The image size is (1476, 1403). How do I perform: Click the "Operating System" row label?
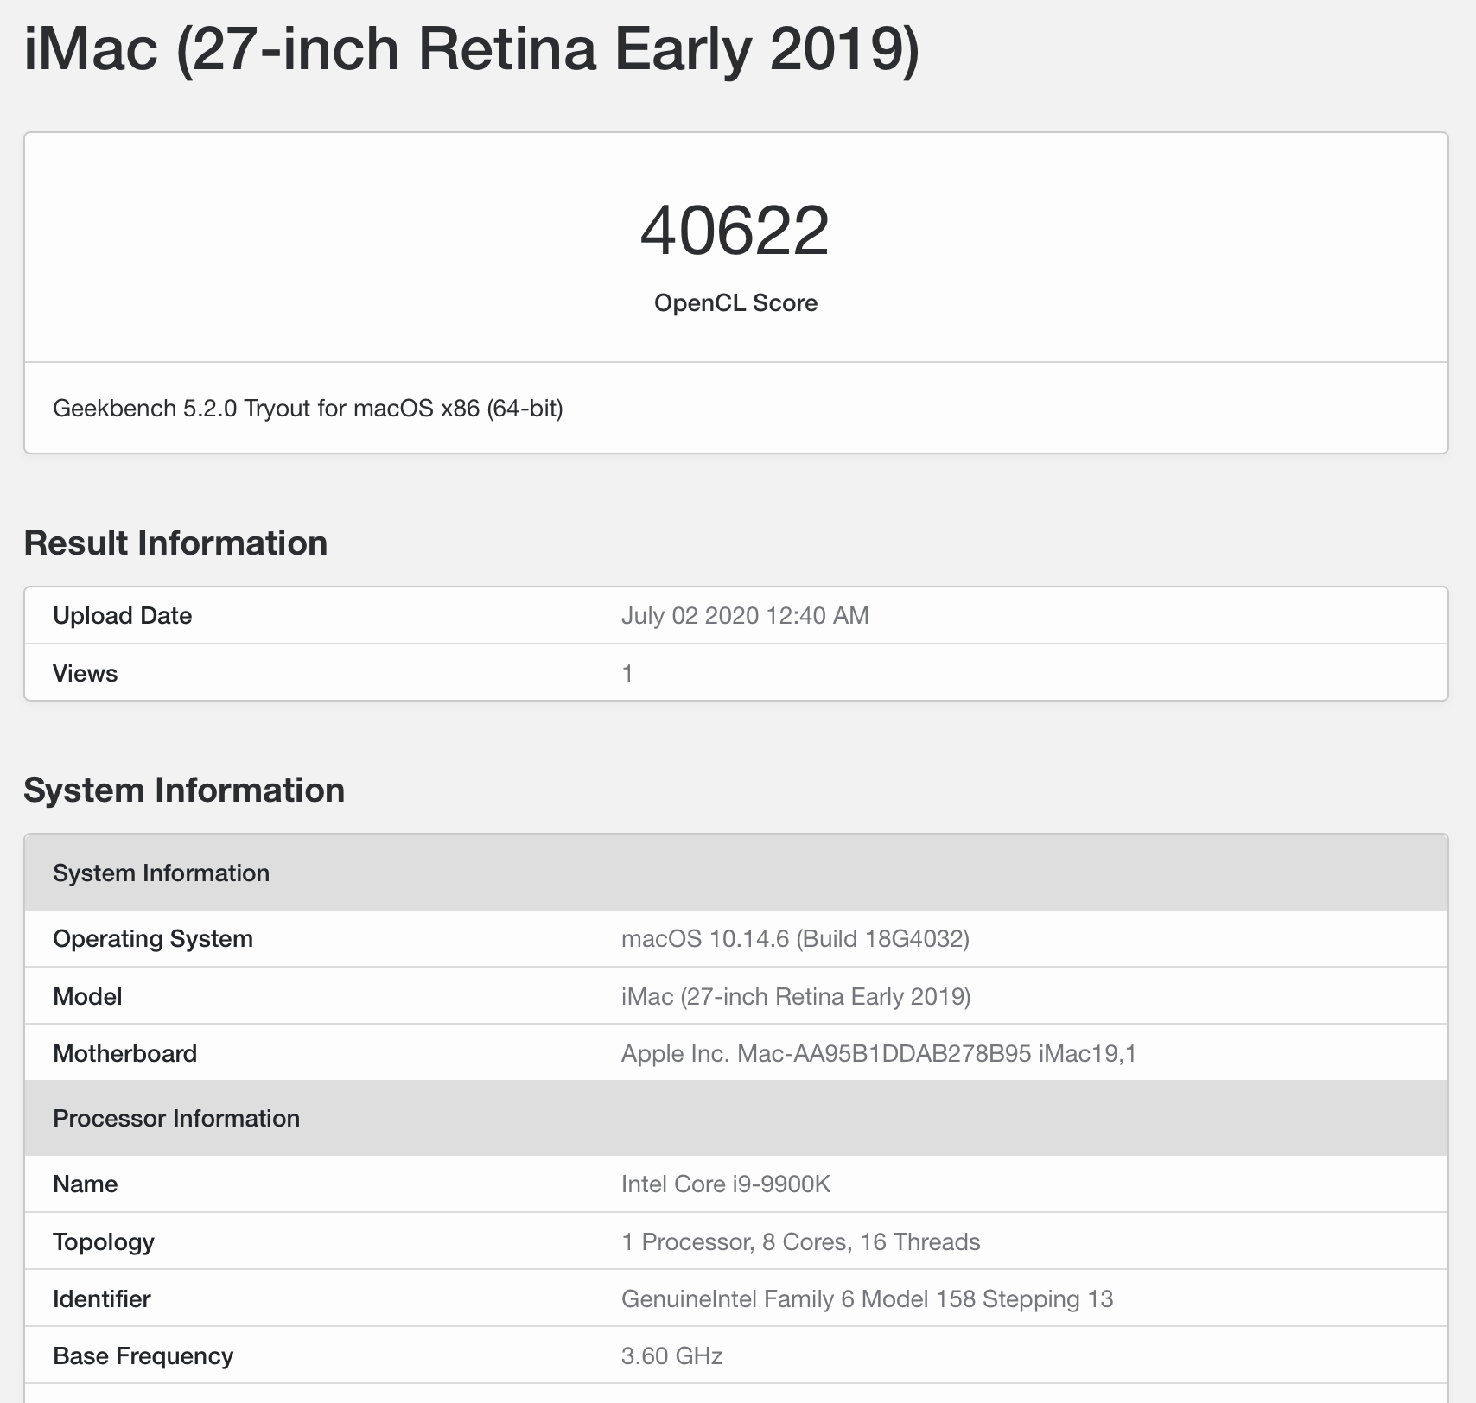tap(153, 939)
